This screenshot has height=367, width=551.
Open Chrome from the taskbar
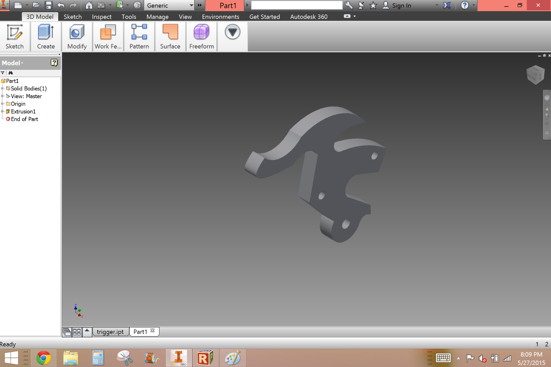pos(44,358)
